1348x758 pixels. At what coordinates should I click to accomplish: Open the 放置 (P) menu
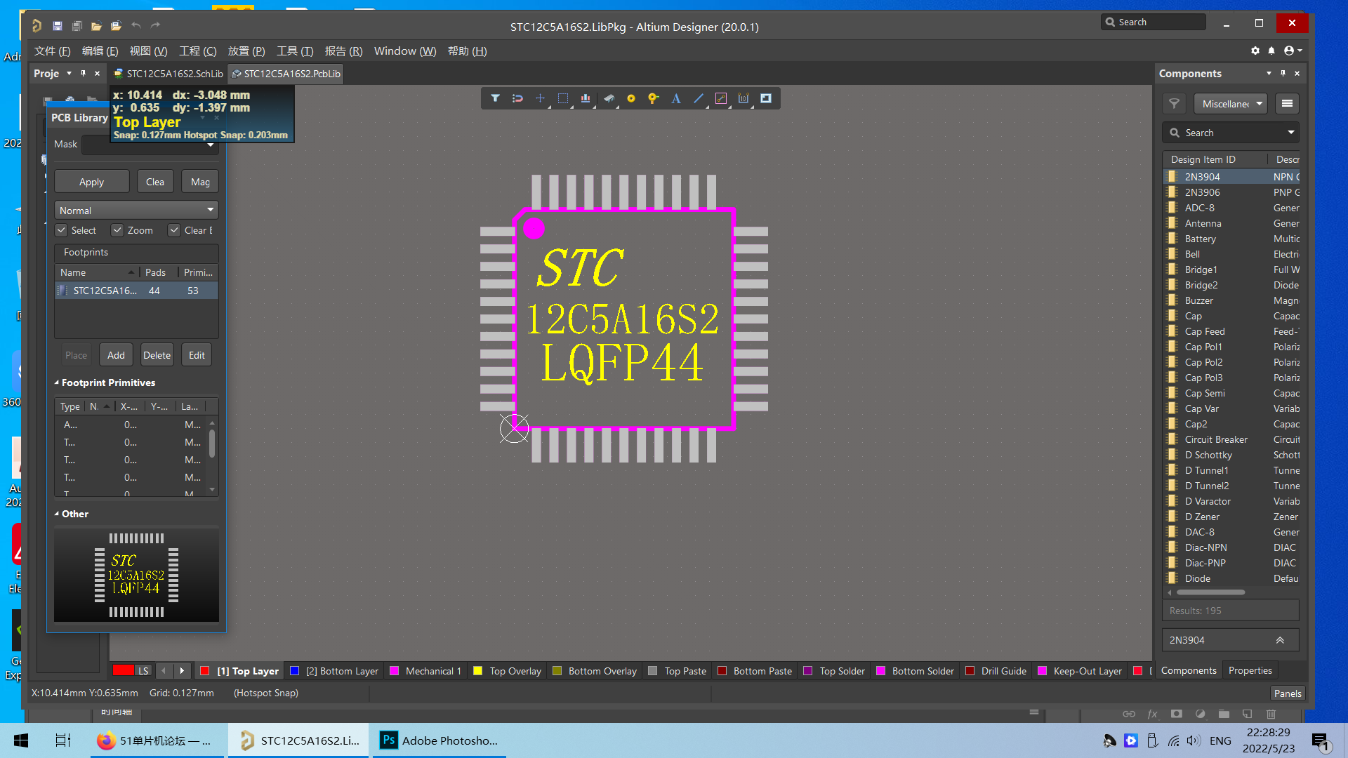pos(246,51)
